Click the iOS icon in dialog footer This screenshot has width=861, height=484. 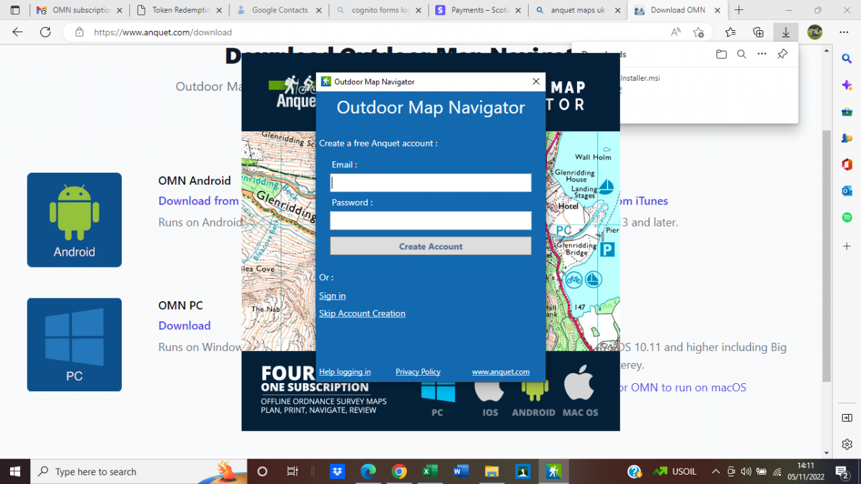(489, 390)
